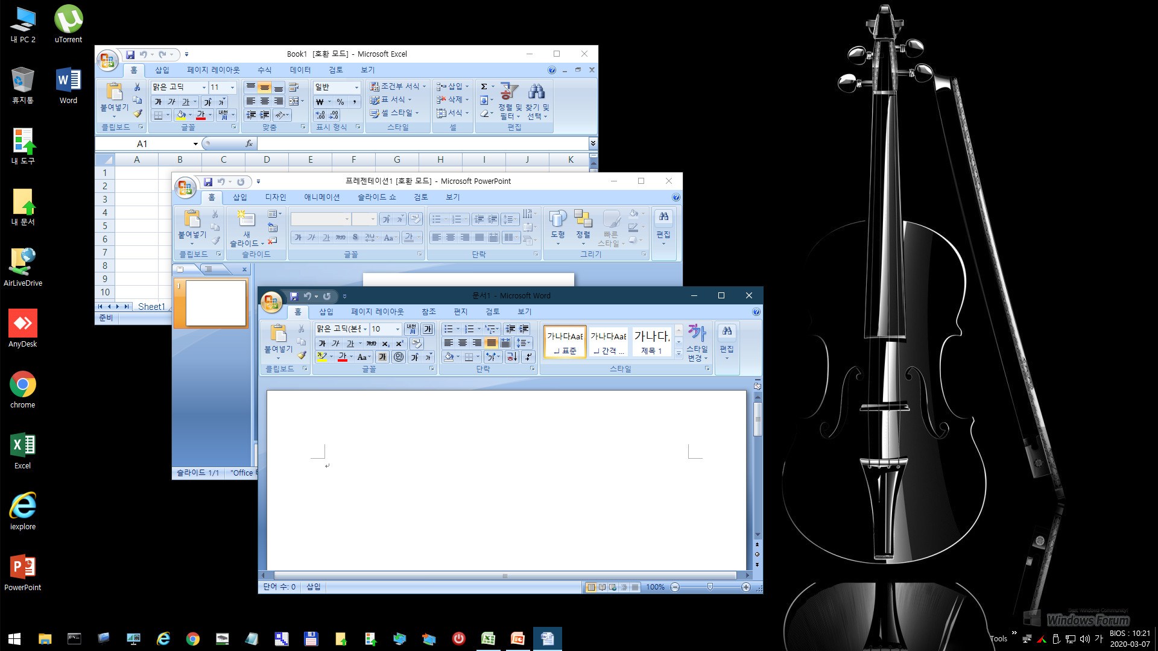Select the slide 1 thumbnail in PowerPoint
Screen dimensions: 1158x651
pos(216,303)
